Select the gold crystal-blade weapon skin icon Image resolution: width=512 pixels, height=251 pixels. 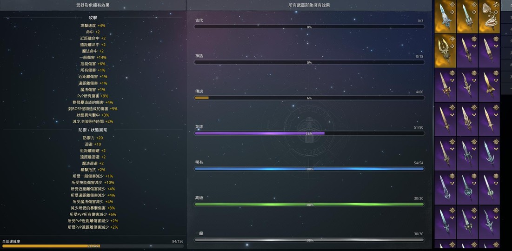pos(445,17)
